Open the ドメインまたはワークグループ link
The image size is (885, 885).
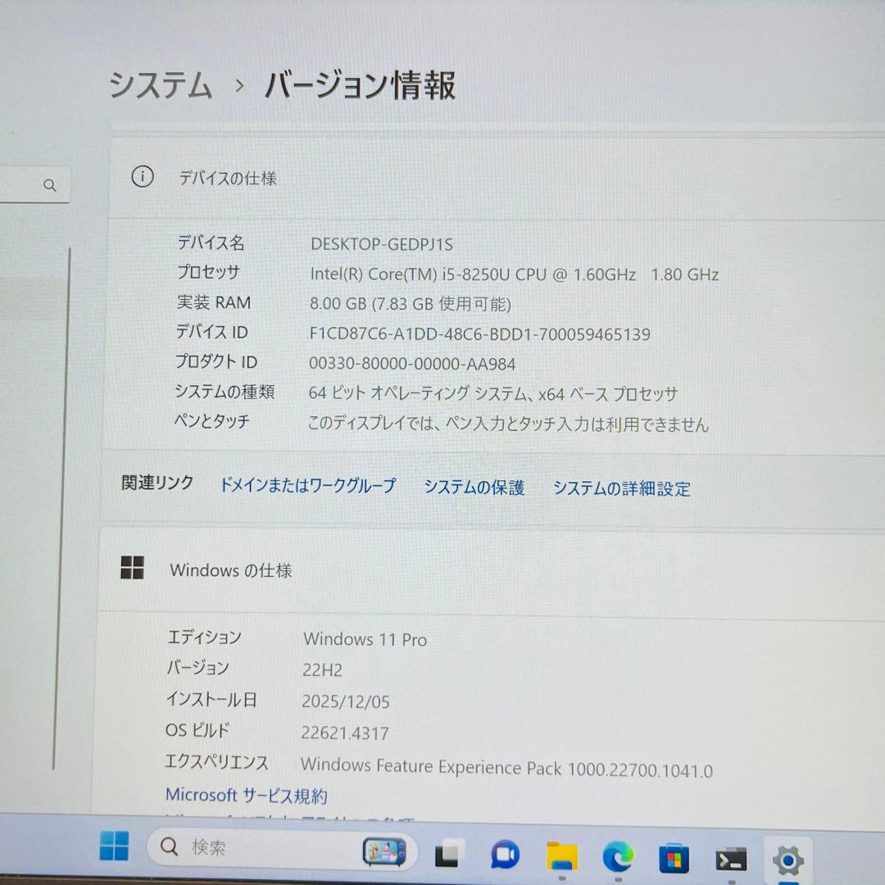[x=306, y=485]
